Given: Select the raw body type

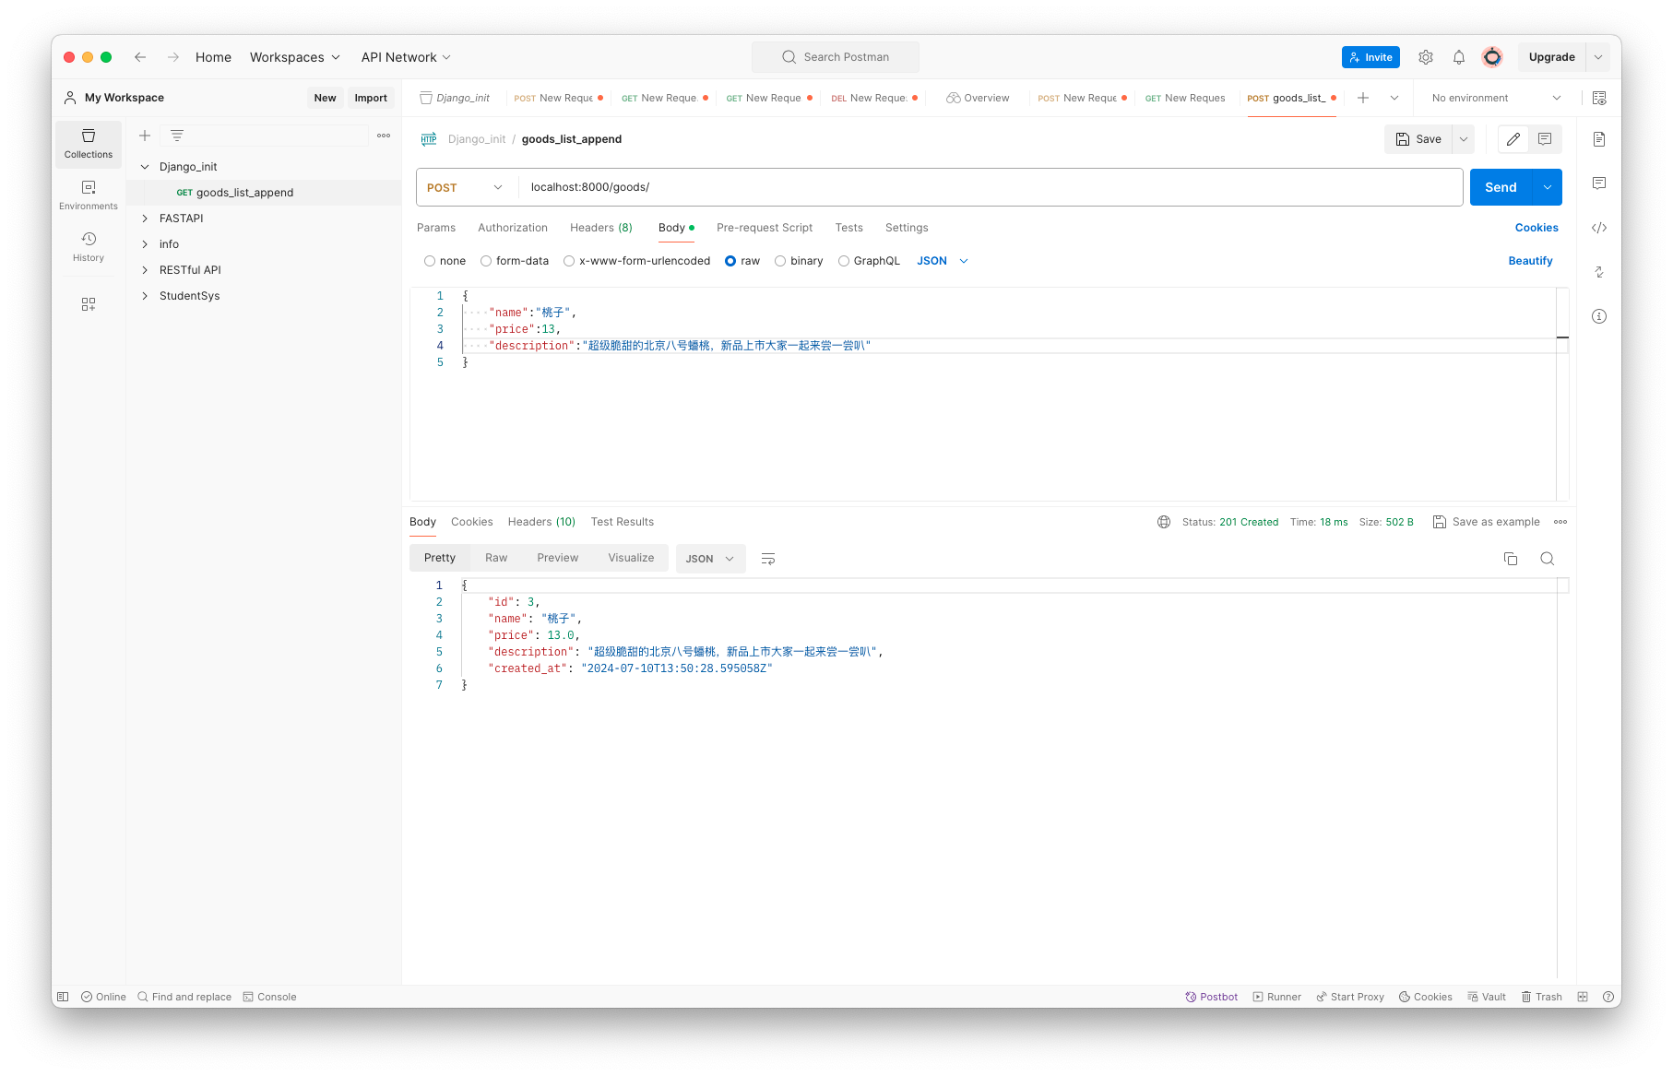Looking at the screenshot, I should (x=730, y=261).
